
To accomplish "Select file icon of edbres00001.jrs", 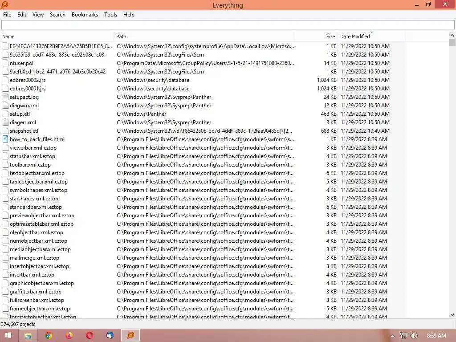I will pyautogui.click(x=5, y=89).
